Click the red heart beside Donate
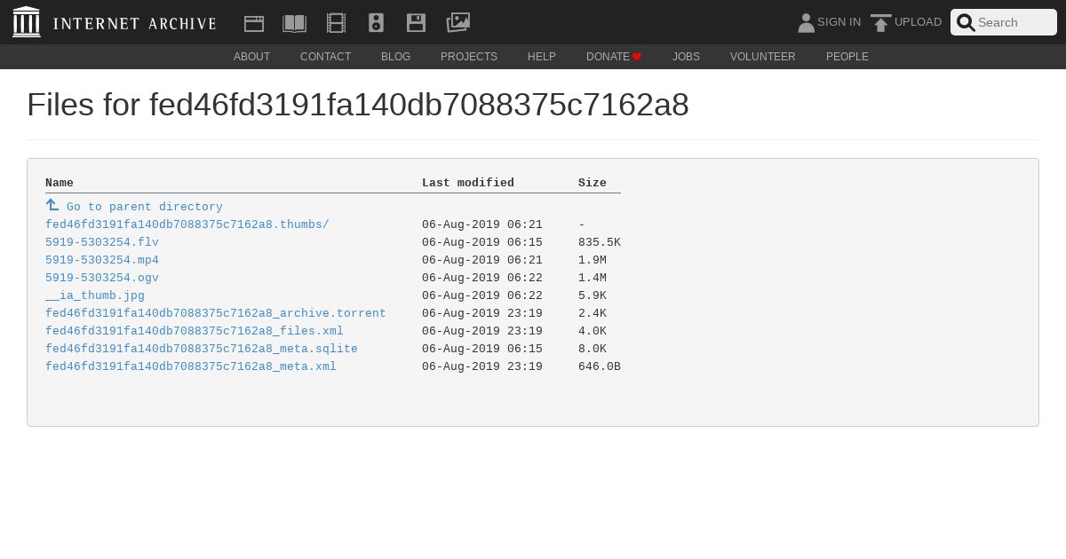 (x=637, y=57)
